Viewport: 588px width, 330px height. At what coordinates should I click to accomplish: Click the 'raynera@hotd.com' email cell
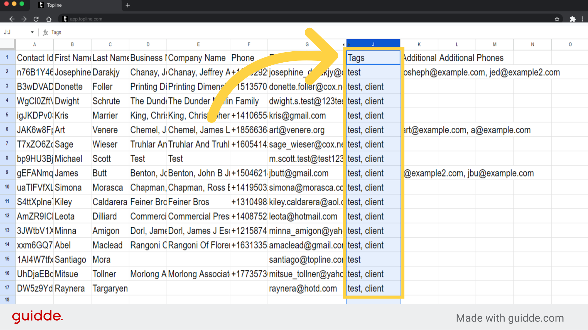[307, 288]
